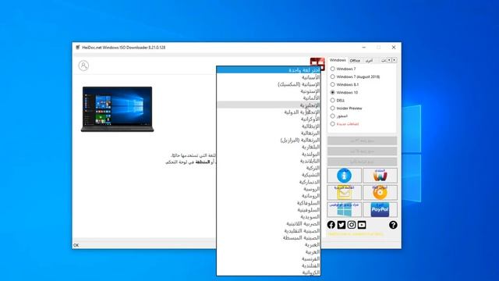Select العبرية in the list
This screenshot has width=499, height=281.
[268, 244]
